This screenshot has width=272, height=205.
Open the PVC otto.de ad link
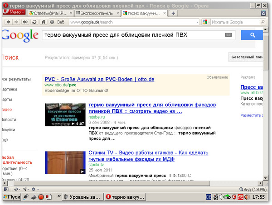(x=99, y=79)
